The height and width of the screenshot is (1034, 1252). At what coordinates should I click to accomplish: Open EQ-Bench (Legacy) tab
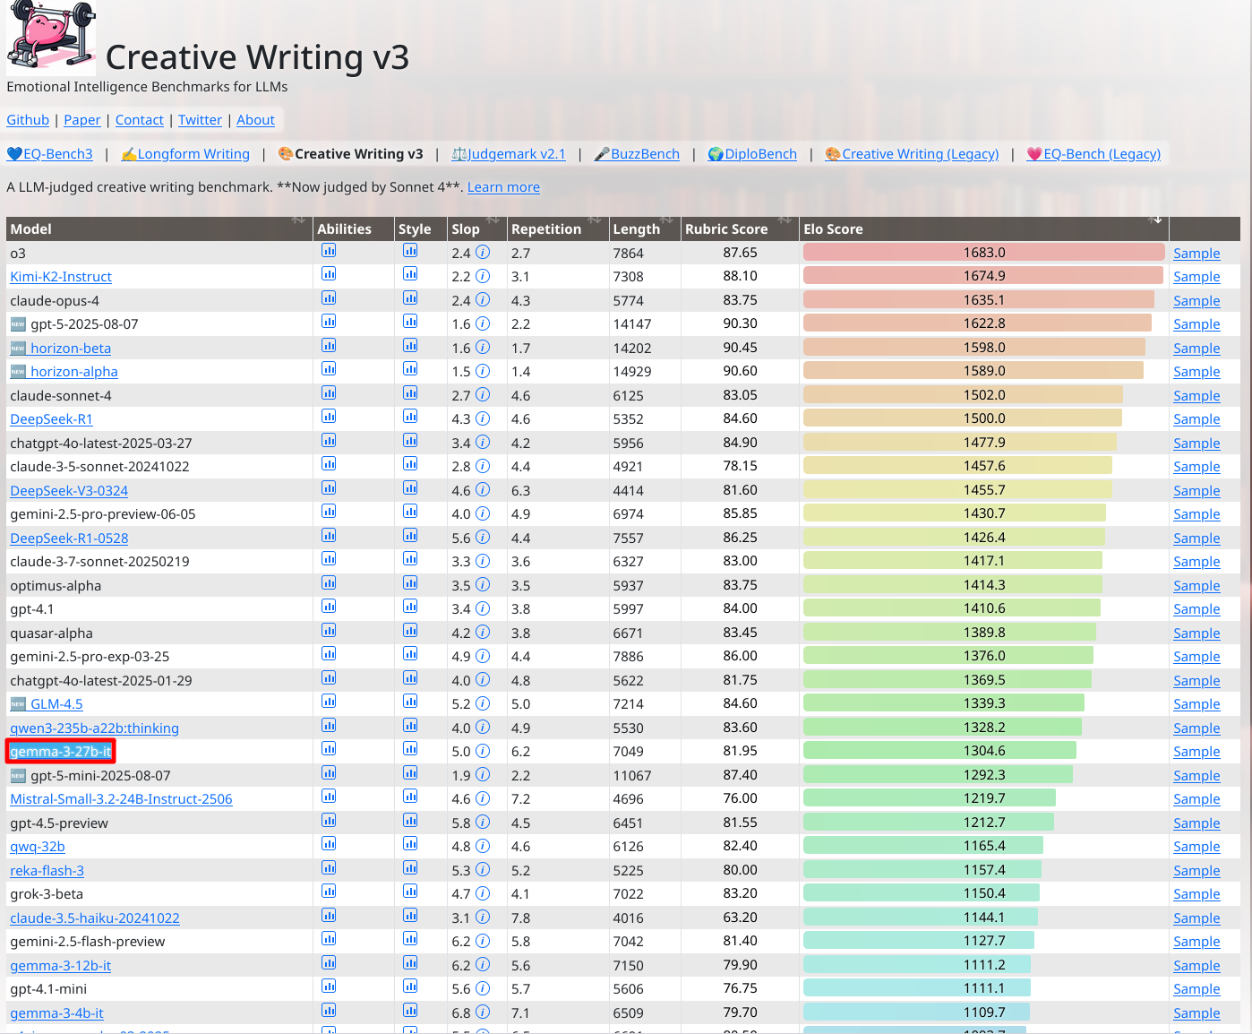point(1093,154)
